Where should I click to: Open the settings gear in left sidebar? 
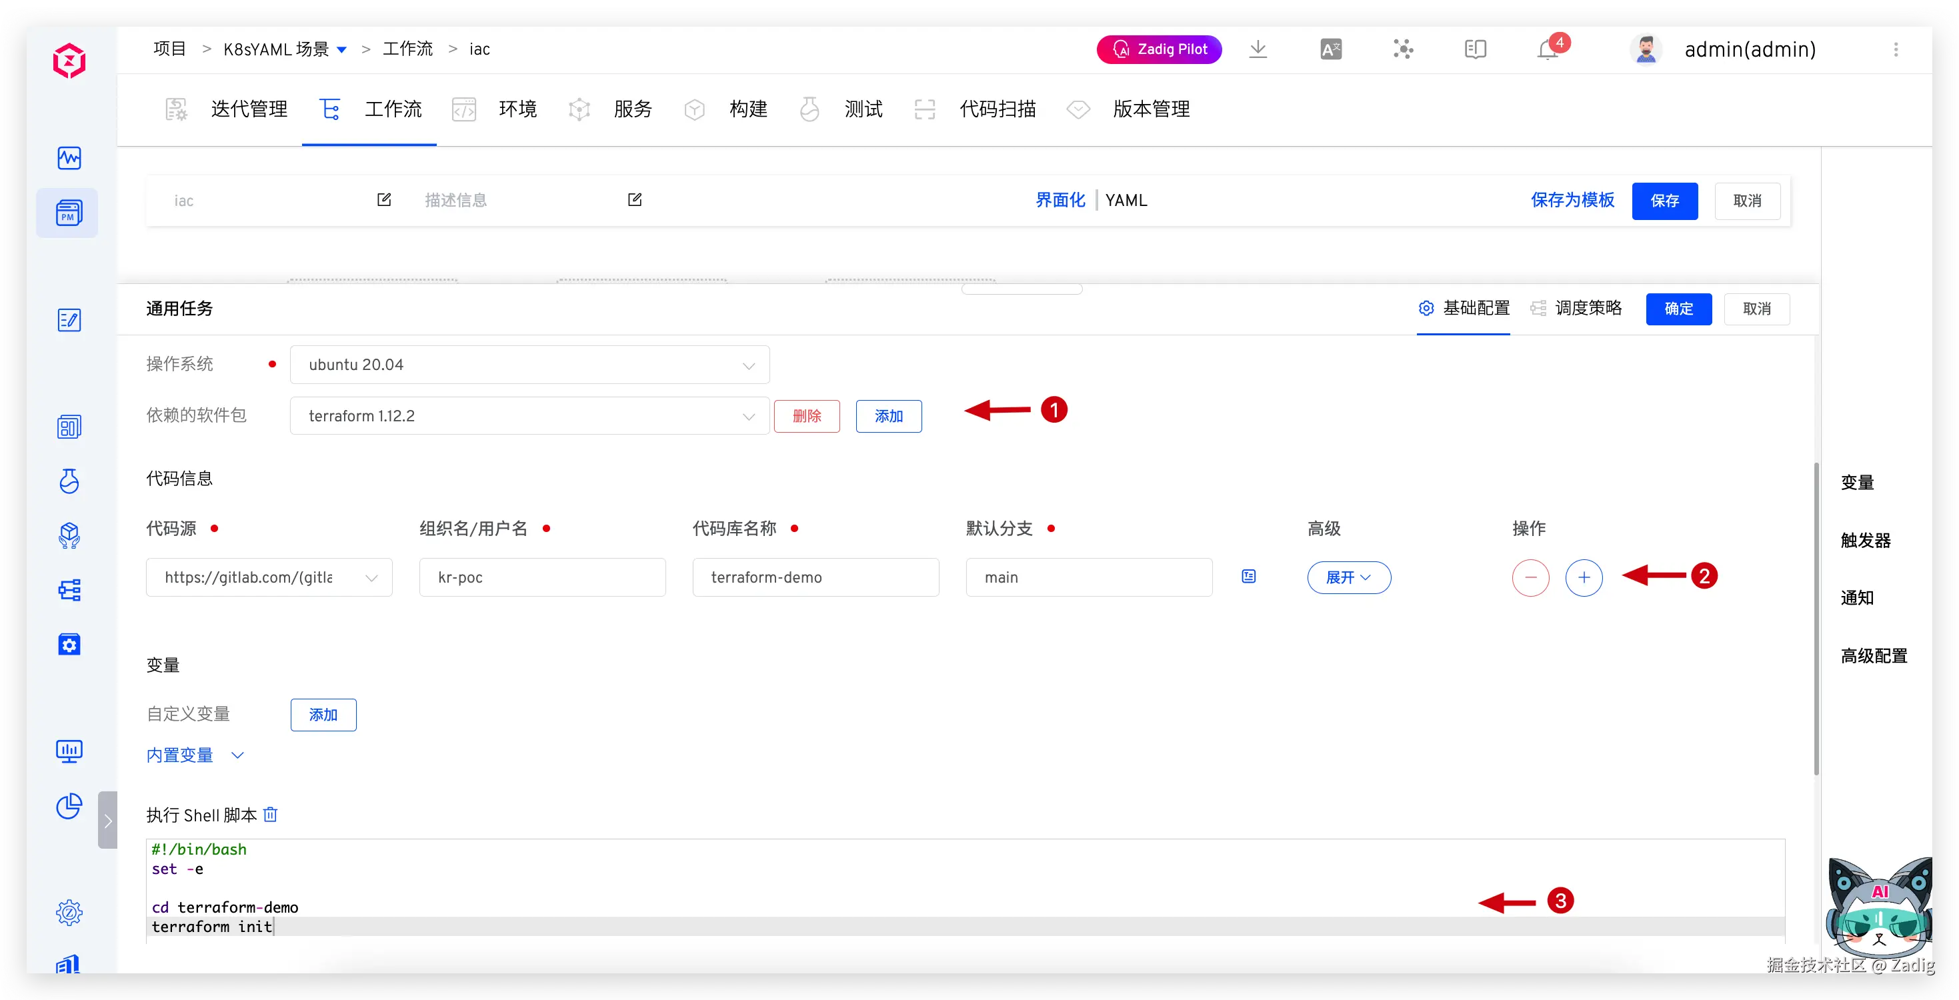[69, 912]
